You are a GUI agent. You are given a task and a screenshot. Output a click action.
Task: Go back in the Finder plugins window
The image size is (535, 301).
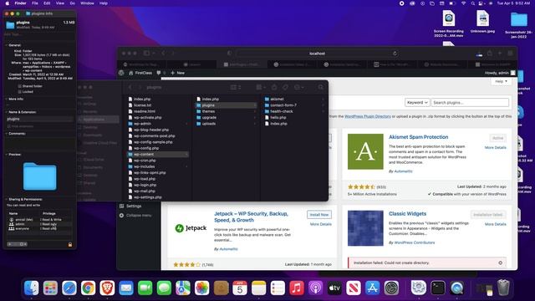pyautogui.click(x=130, y=87)
